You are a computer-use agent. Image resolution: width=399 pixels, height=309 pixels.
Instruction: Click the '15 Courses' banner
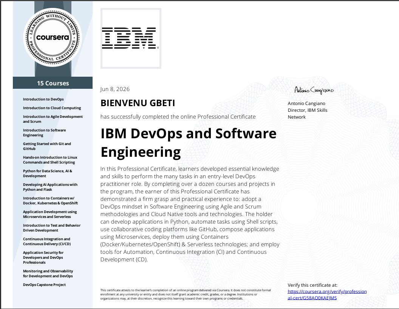[53, 83]
